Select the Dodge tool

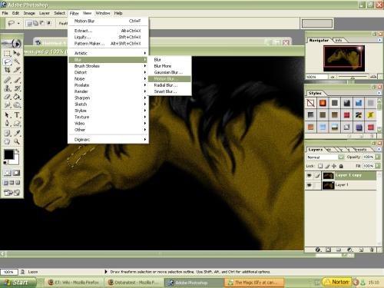(17, 104)
